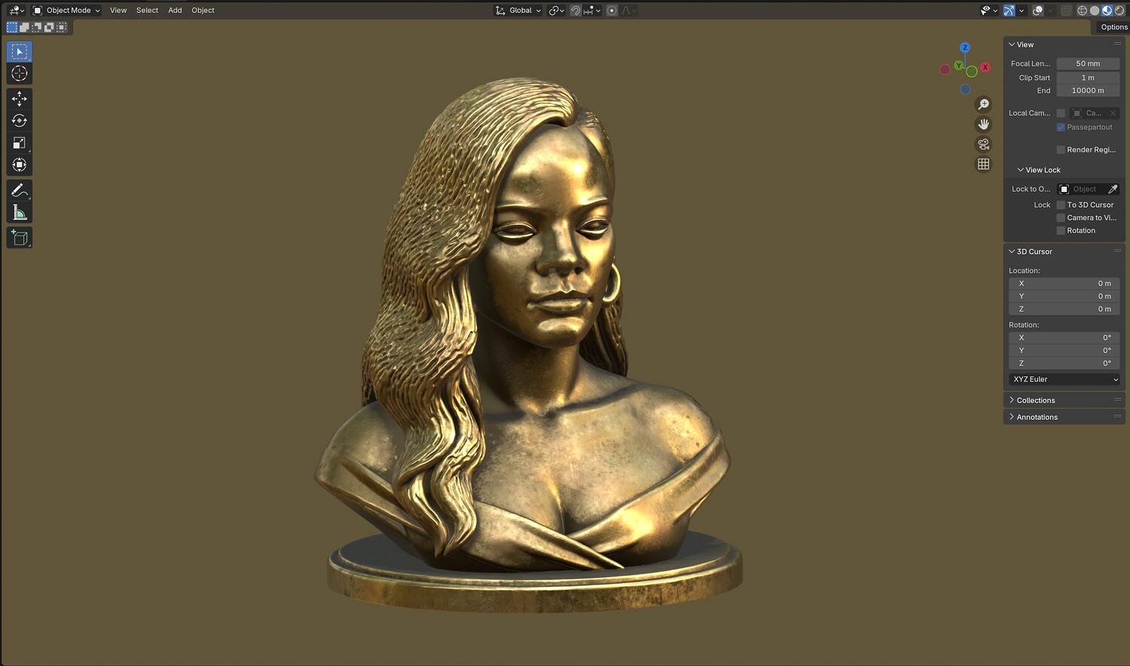Open the Object menu

203,11
